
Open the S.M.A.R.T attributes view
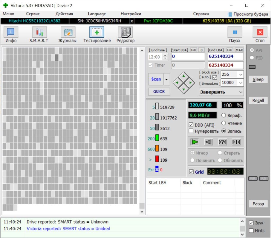(39, 35)
